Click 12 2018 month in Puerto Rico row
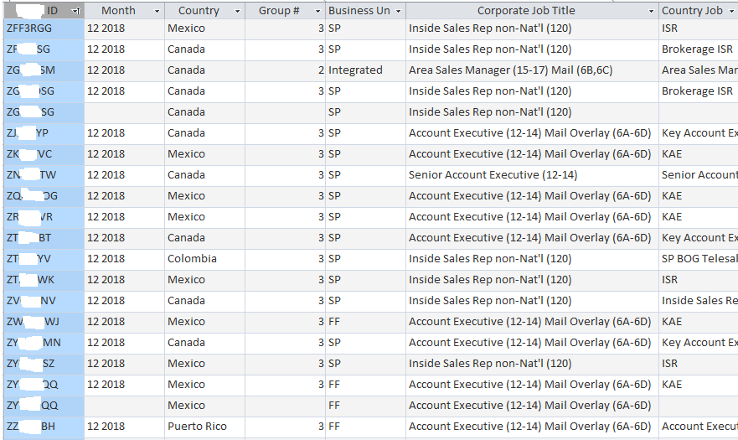This screenshot has height=440, width=738. point(124,427)
